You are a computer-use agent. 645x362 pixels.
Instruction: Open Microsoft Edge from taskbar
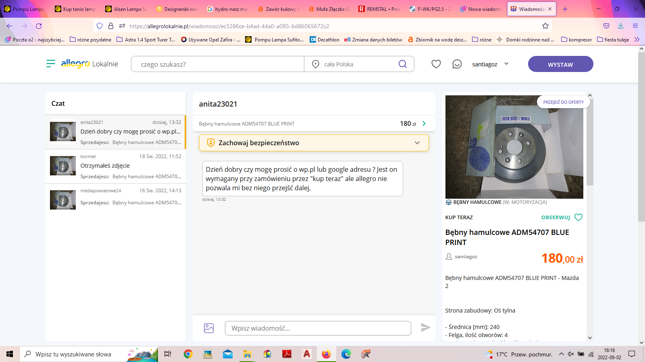[x=346, y=354]
